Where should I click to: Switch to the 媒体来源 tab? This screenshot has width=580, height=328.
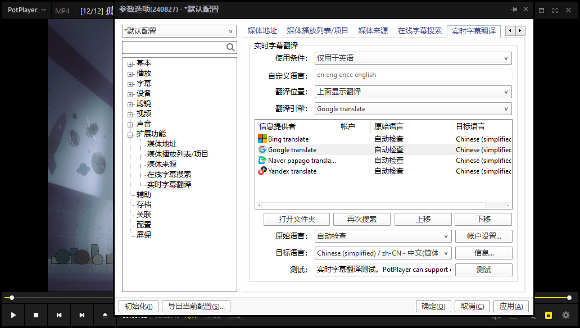(x=373, y=31)
